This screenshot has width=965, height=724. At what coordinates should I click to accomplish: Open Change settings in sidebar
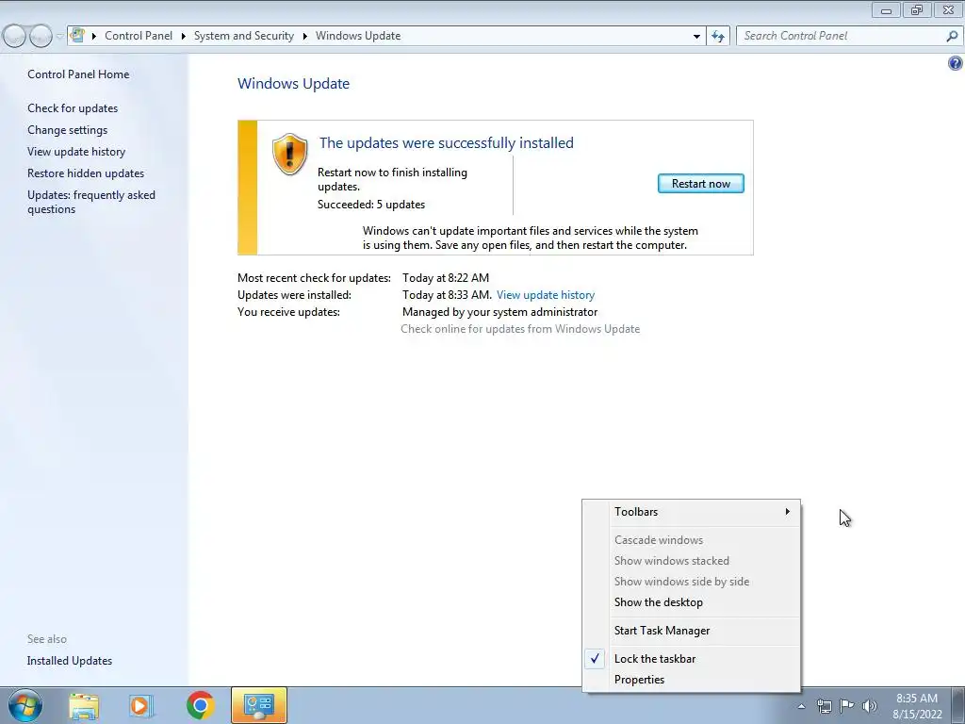(x=67, y=130)
